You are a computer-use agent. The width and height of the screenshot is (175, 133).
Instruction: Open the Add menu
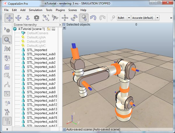[23, 10]
